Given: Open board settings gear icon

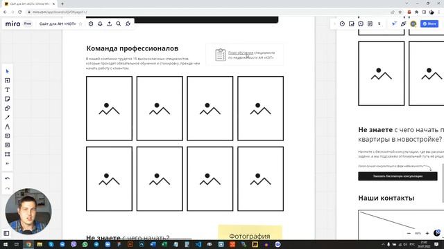Looking at the screenshot, I should point(91,24).
